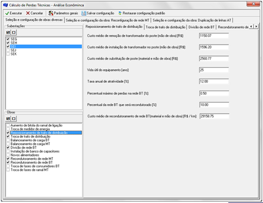Edit Vida útil do equipamento field

tap(214, 70)
